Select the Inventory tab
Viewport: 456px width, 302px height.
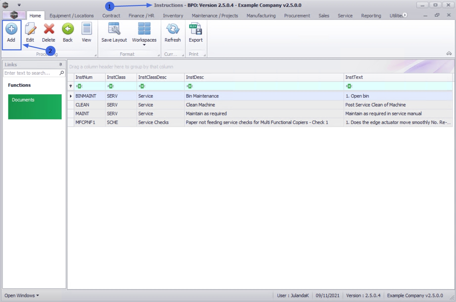click(x=173, y=15)
